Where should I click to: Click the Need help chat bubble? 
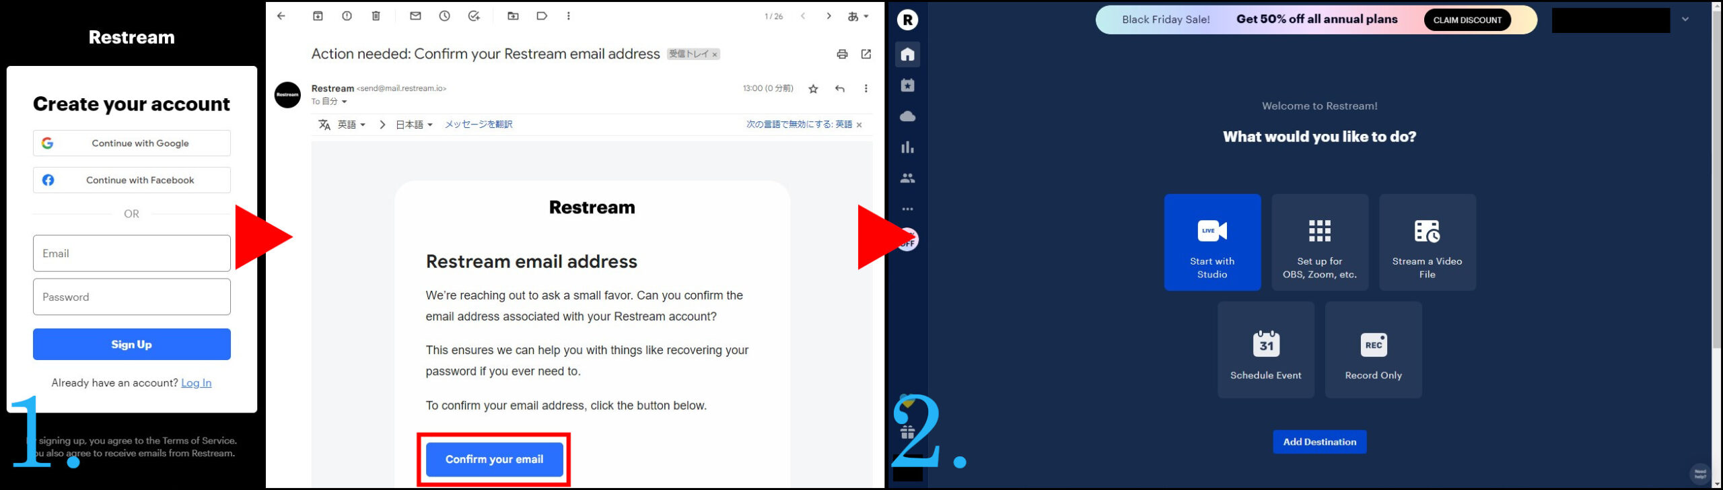[1700, 473]
